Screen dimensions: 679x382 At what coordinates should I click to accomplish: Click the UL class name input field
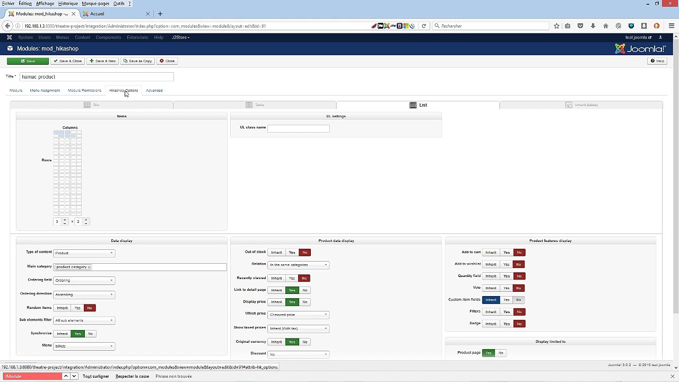[x=299, y=128]
